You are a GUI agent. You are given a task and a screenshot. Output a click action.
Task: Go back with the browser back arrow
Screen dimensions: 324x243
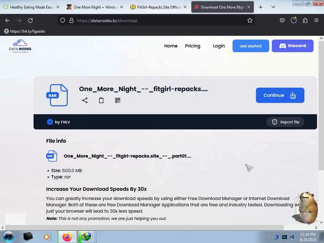[x=8, y=21]
